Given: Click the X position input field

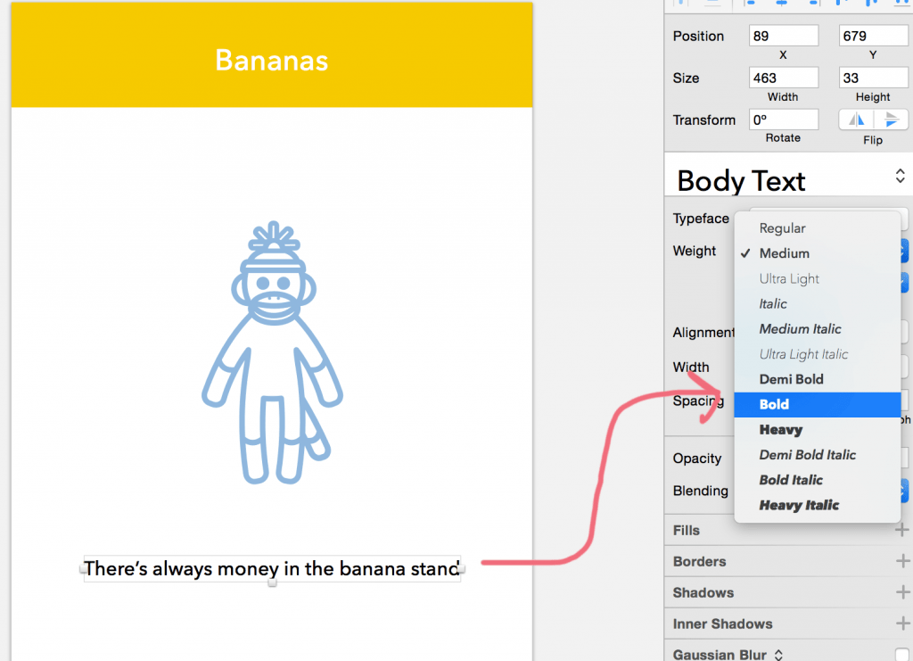Looking at the screenshot, I should click(783, 36).
